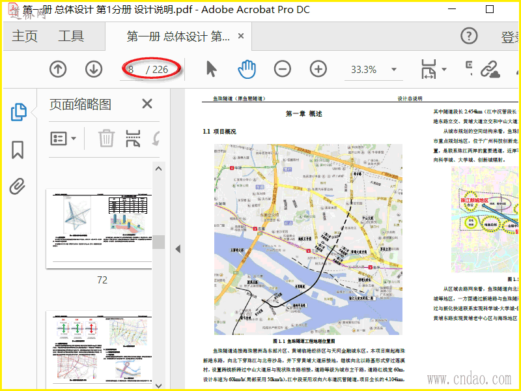
Task: Click the 珠江新城地区 planning map figure
Action: click(485, 220)
